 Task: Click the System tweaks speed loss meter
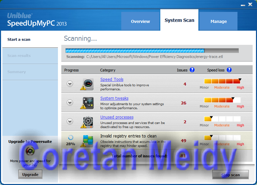[x=222, y=100]
